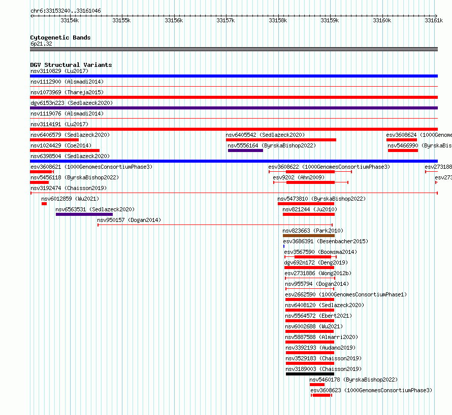Select the red nsv1024429 variant bar
Viewport: 452px width, 415px height.
[64, 150]
